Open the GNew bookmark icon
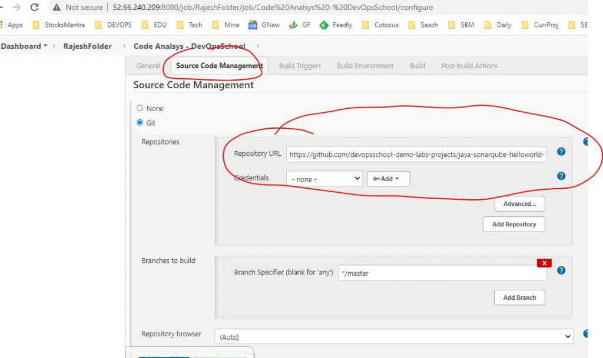 (253, 25)
